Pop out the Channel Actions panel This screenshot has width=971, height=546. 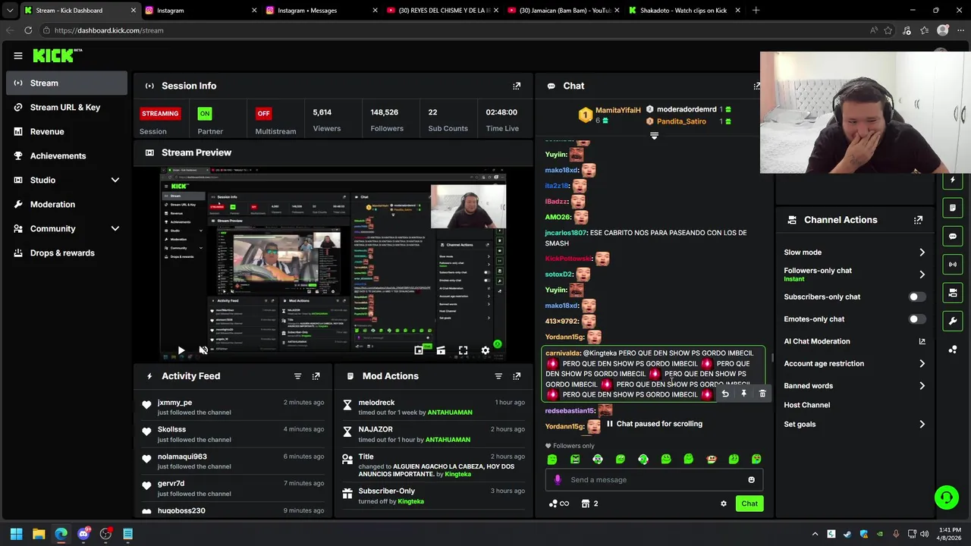[918, 220]
